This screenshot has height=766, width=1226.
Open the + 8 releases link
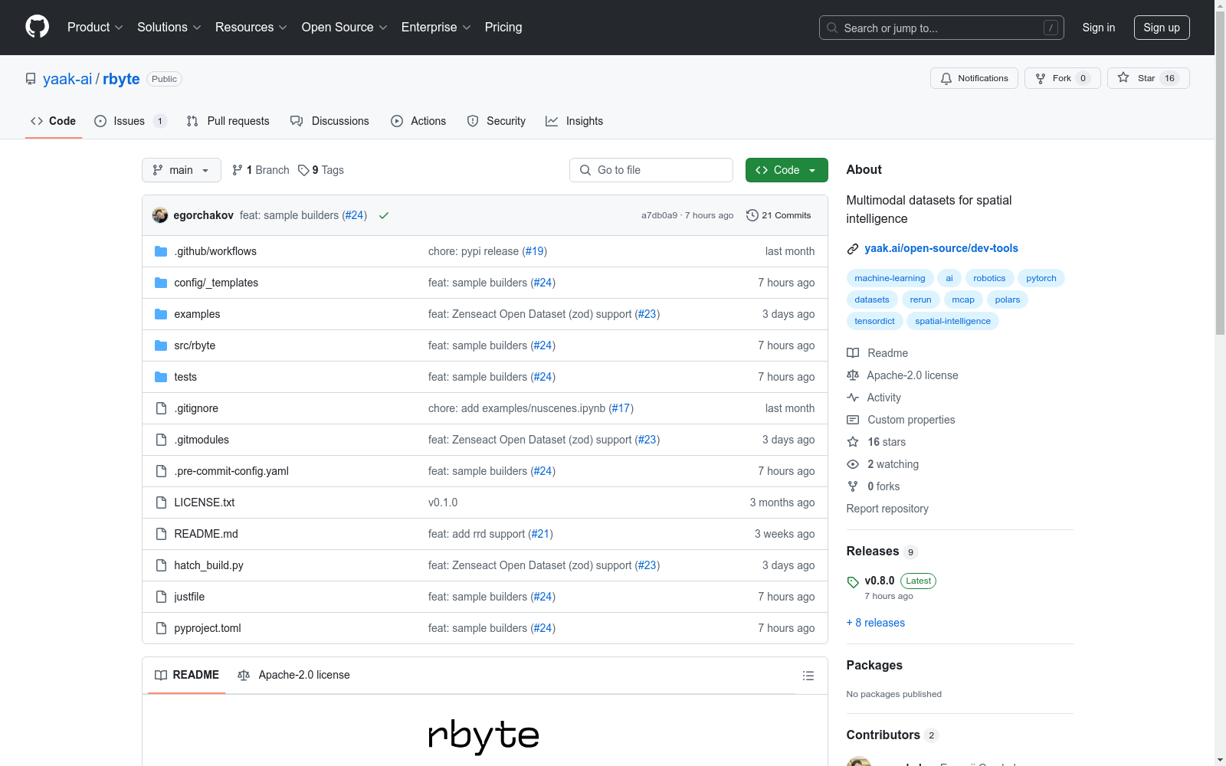[876, 623]
